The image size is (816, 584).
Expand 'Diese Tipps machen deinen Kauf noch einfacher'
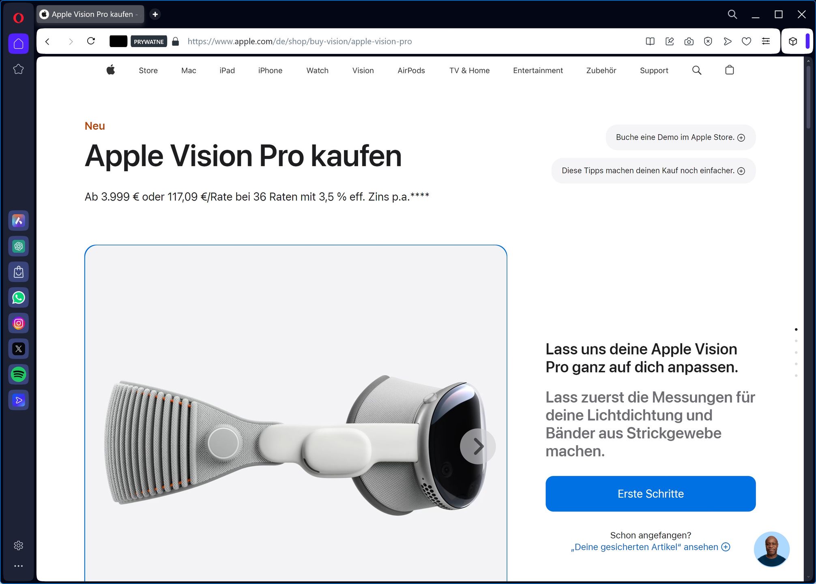[653, 171]
